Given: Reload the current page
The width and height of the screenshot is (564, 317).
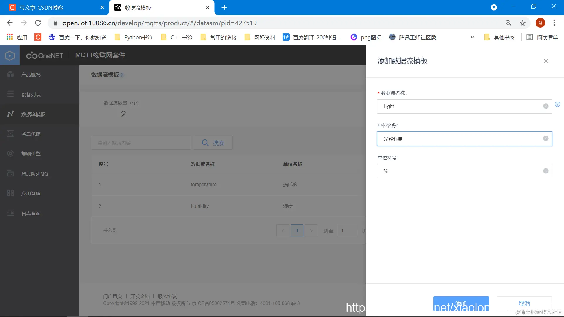Looking at the screenshot, I should coord(38,23).
